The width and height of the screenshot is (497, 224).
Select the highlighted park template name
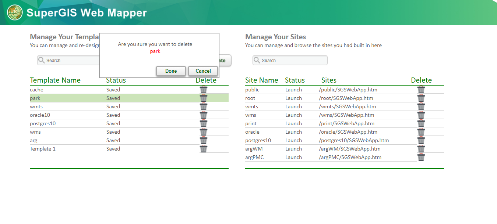35,98
